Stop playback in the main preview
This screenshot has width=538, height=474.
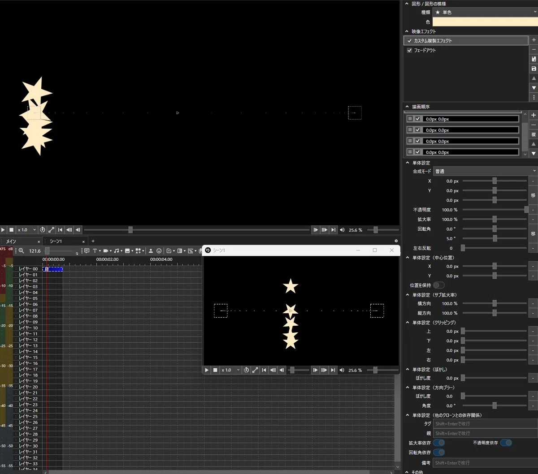pos(12,230)
